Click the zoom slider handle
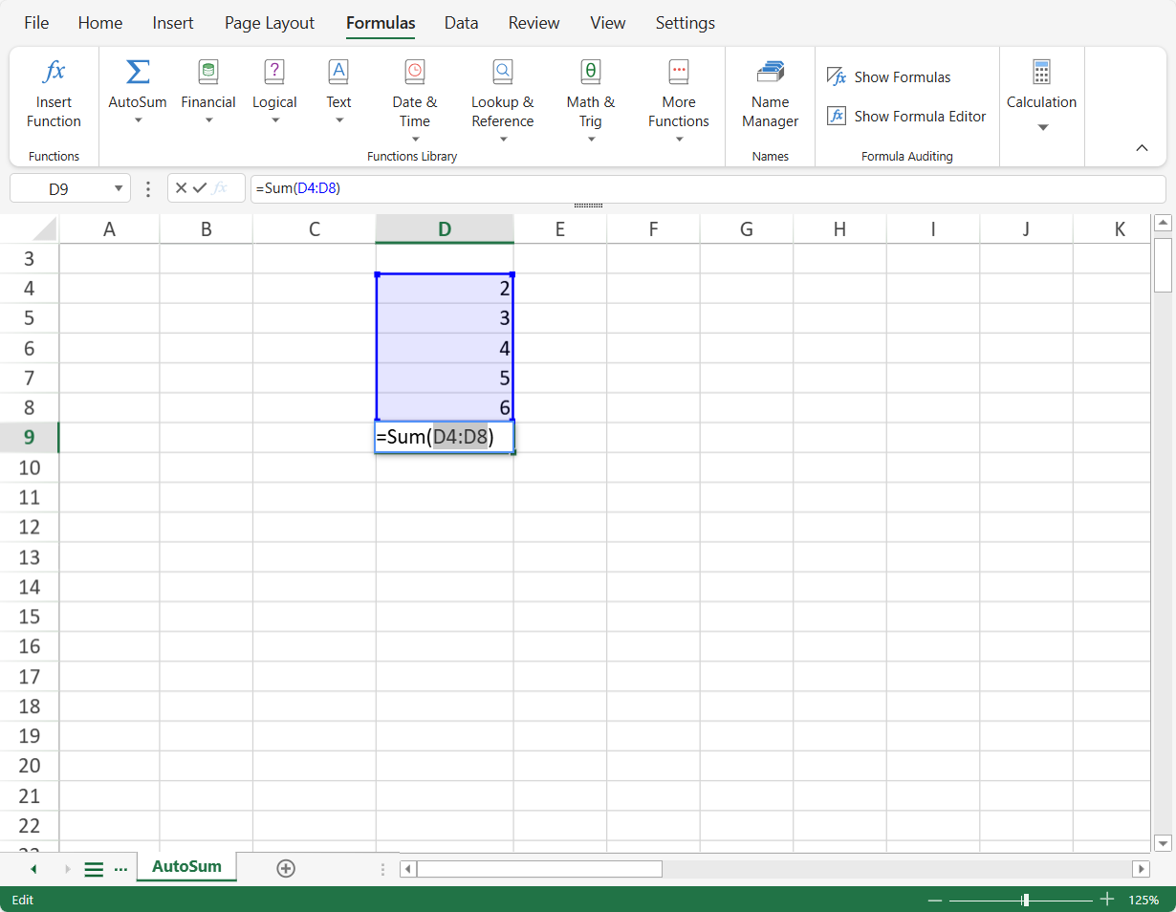 (1025, 900)
